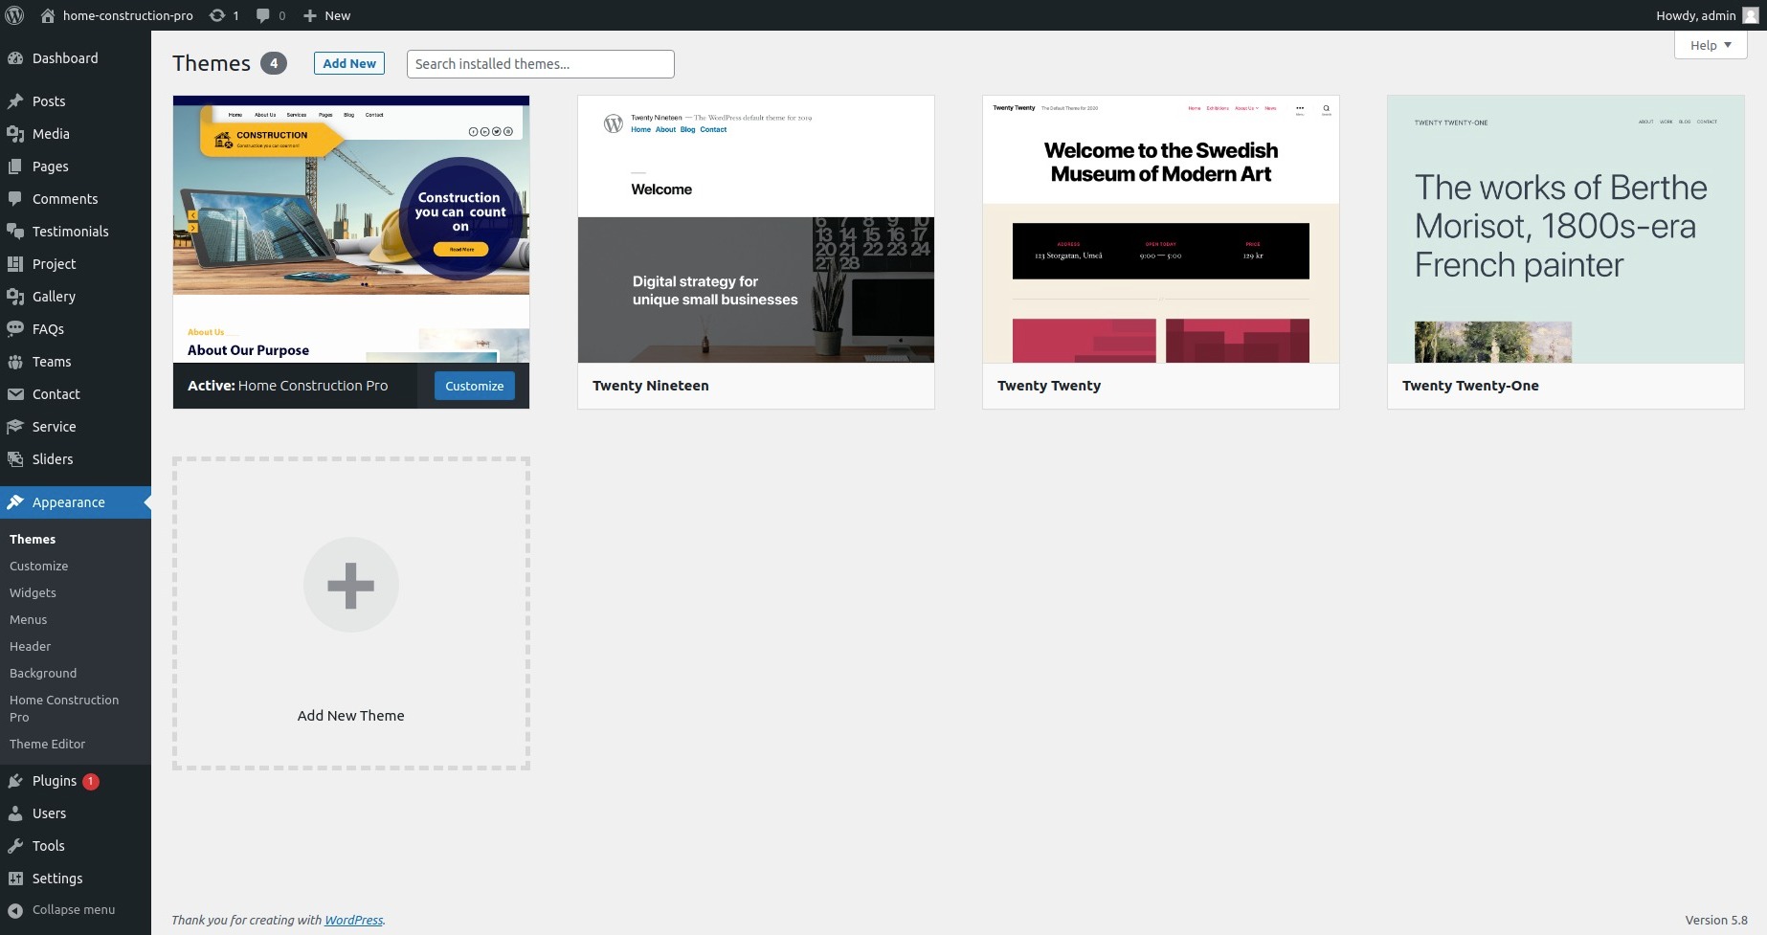The image size is (1767, 935).
Task: Click the Sliders icon in sidebar
Action: (15, 459)
